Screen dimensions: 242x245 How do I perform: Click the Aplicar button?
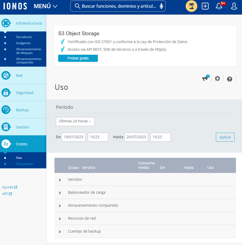tap(225, 137)
